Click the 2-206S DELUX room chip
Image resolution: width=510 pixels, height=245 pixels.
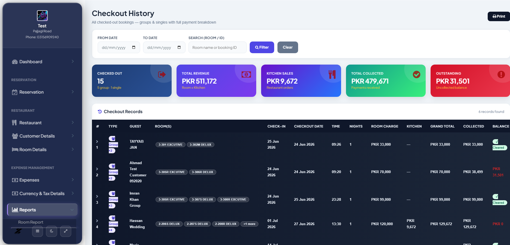pos(169,224)
